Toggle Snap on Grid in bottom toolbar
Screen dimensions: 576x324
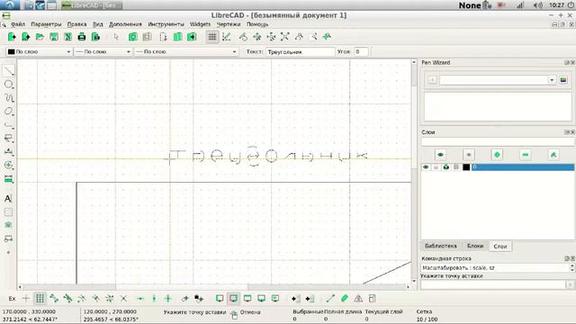(40, 299)
